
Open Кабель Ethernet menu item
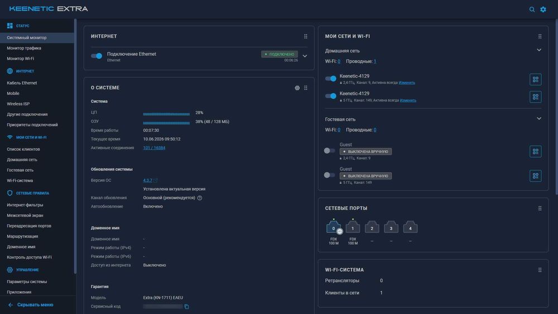pos(37,83)
